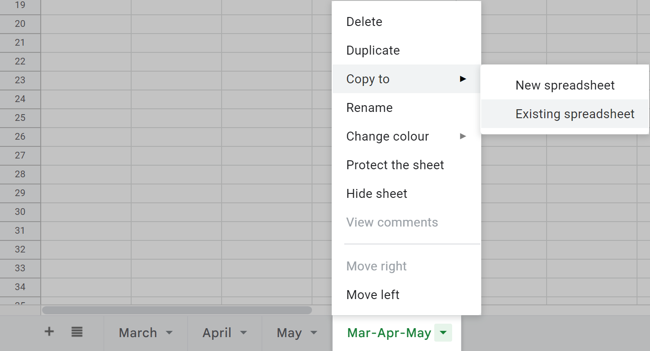Open the All Sheets list icon
This screenshot has width=650, height=351.
tap(77, 332)
